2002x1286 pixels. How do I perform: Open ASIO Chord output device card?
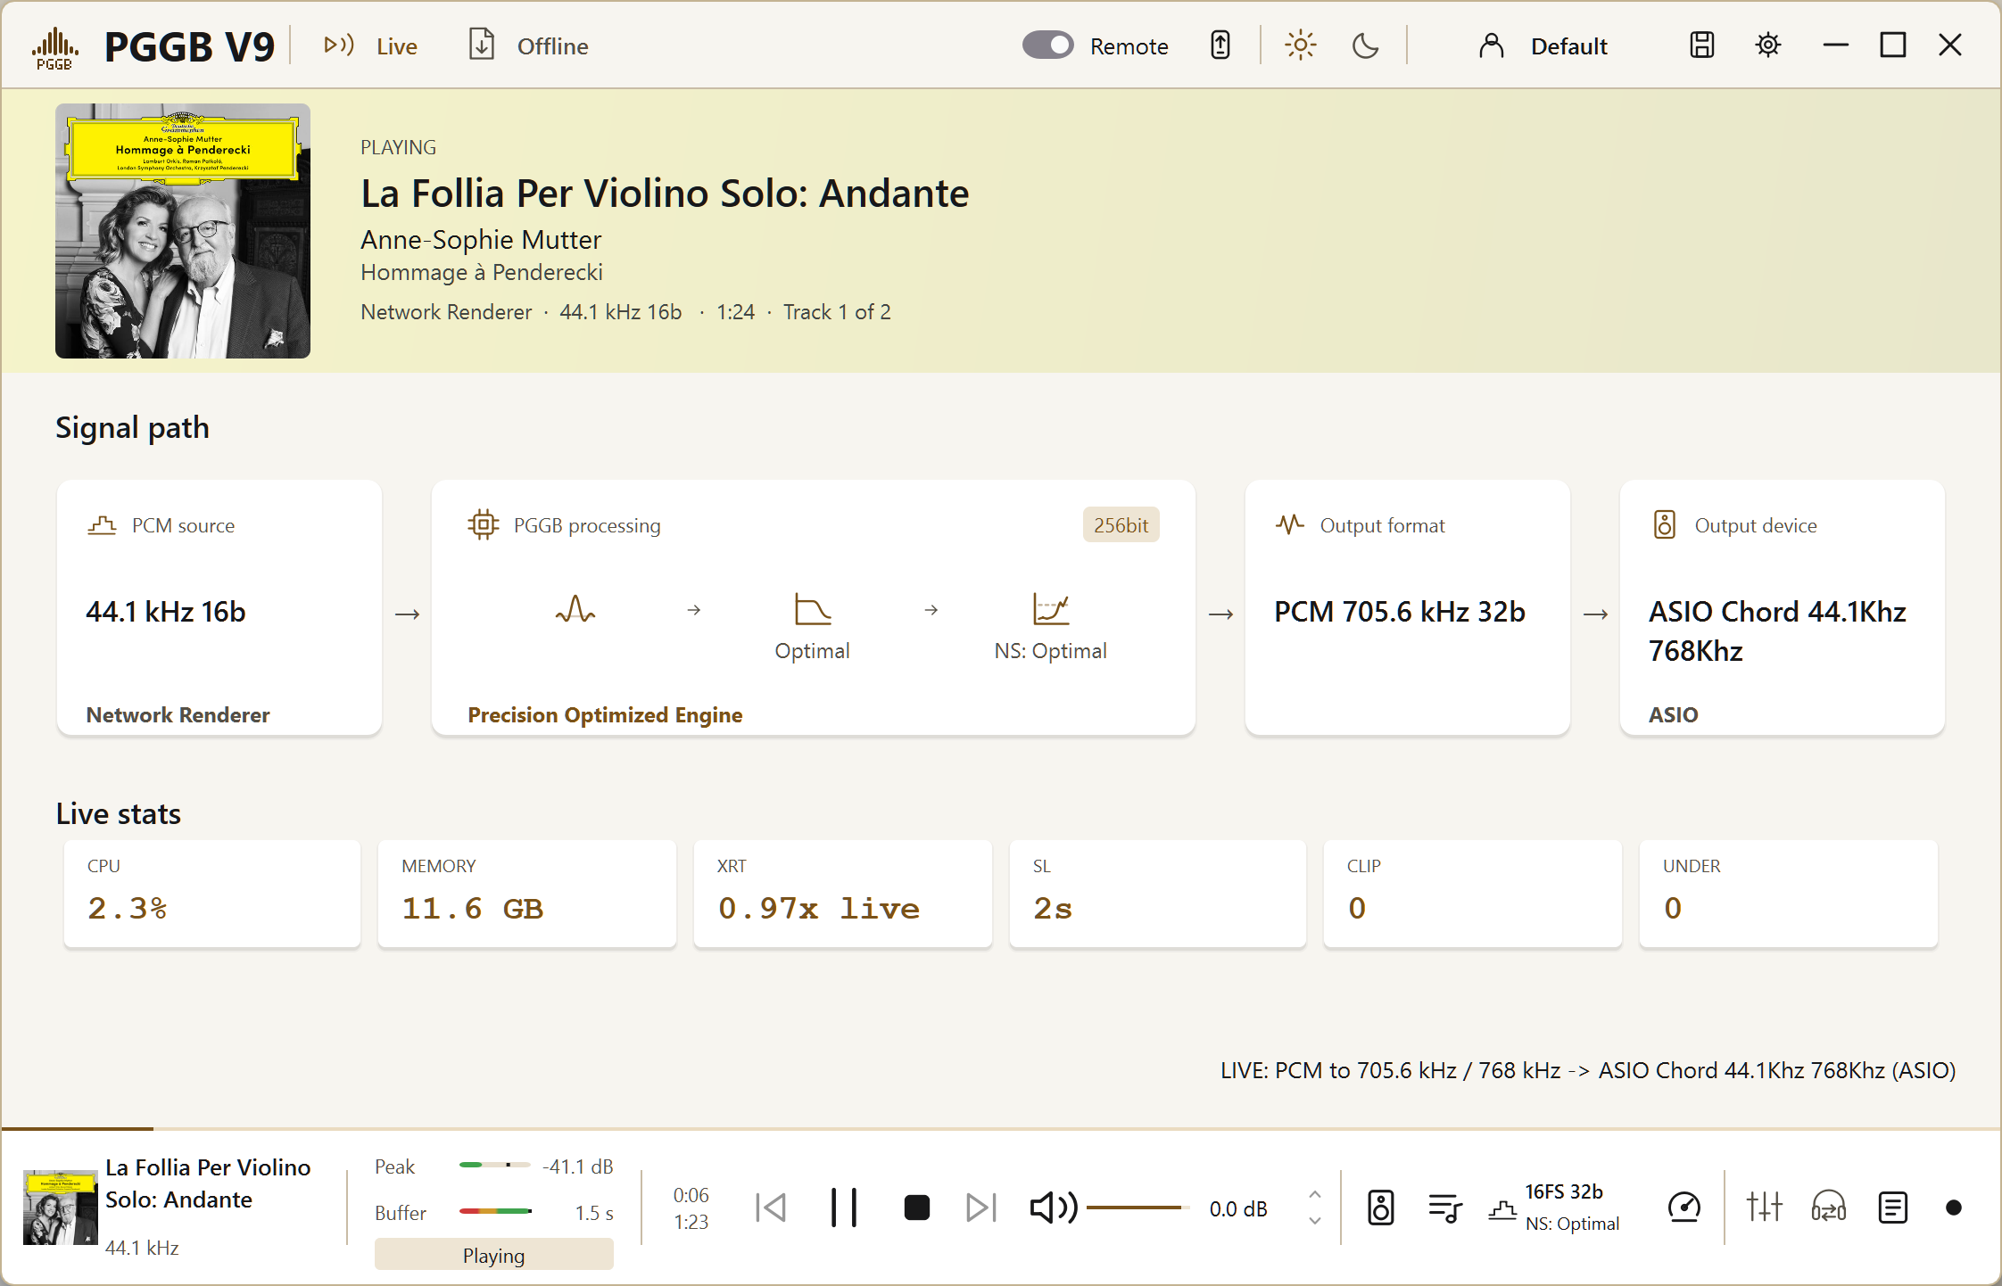[1783, 607]
